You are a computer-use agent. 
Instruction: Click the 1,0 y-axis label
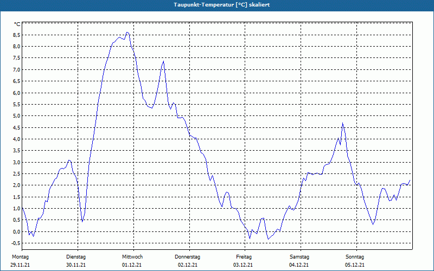tap(16, 209)
